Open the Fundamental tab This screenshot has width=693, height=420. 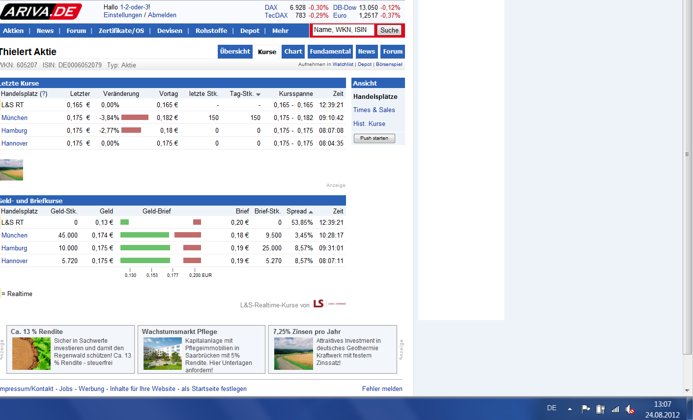pyautogui.click(x=330, y=52)
